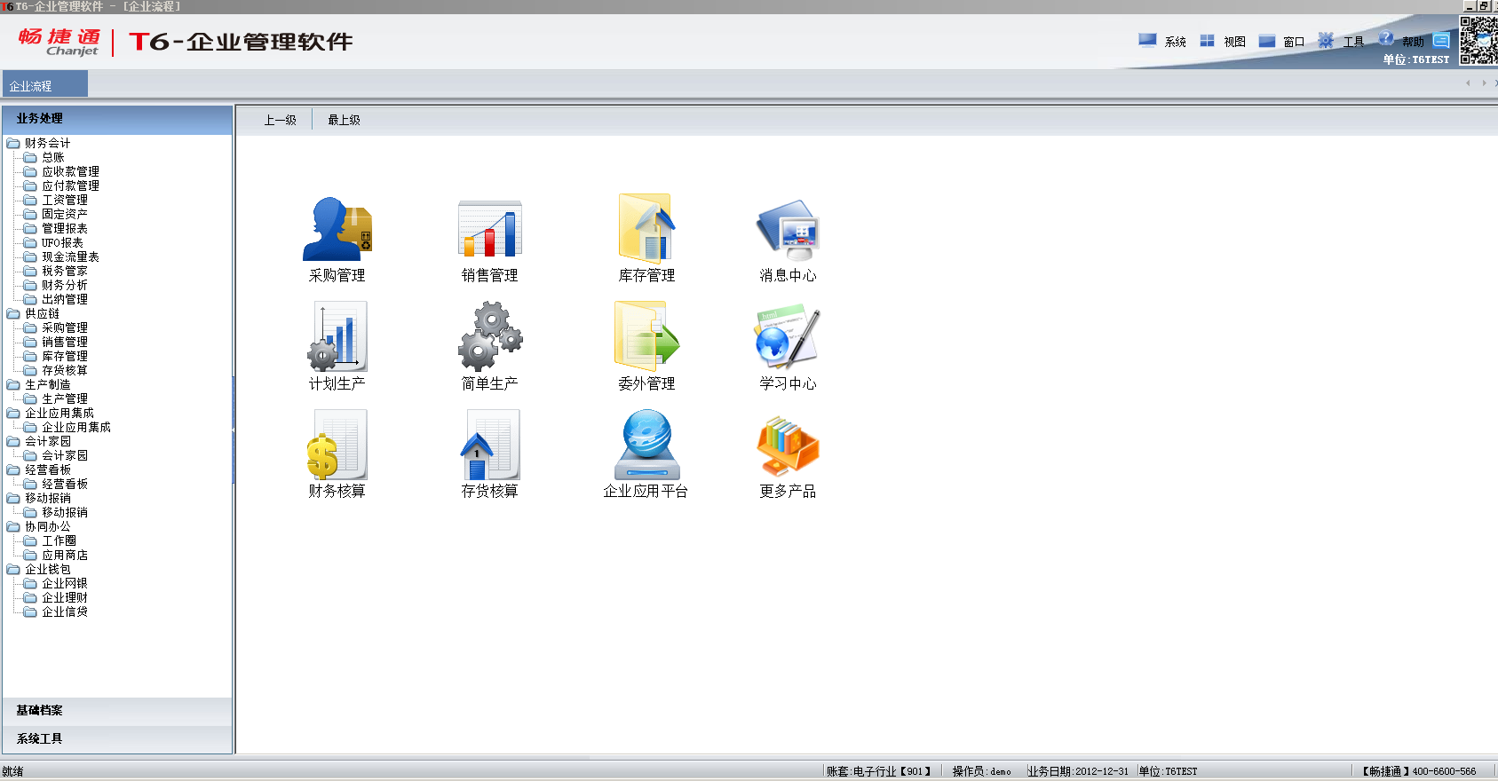This screenshot has height=781, width=1498.
Task: Collapse the 生产制造 tree folder
Action: pyautogui.click(x=38, y=384)
